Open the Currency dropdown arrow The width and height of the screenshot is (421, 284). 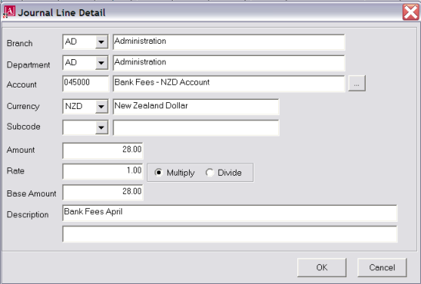[x=101, y=107]
